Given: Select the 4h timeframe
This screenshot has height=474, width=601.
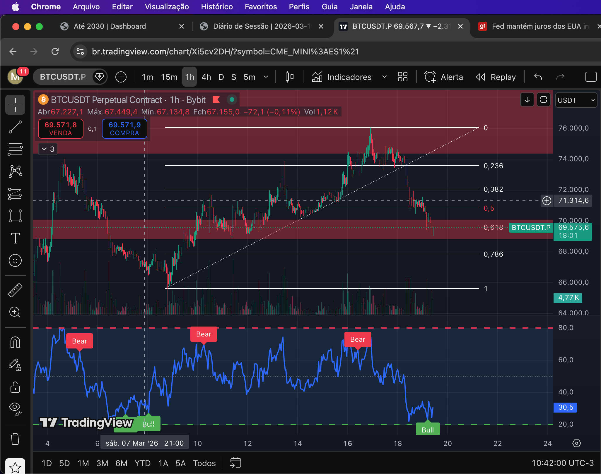Looking at the screenshot, I should [206, 77].
